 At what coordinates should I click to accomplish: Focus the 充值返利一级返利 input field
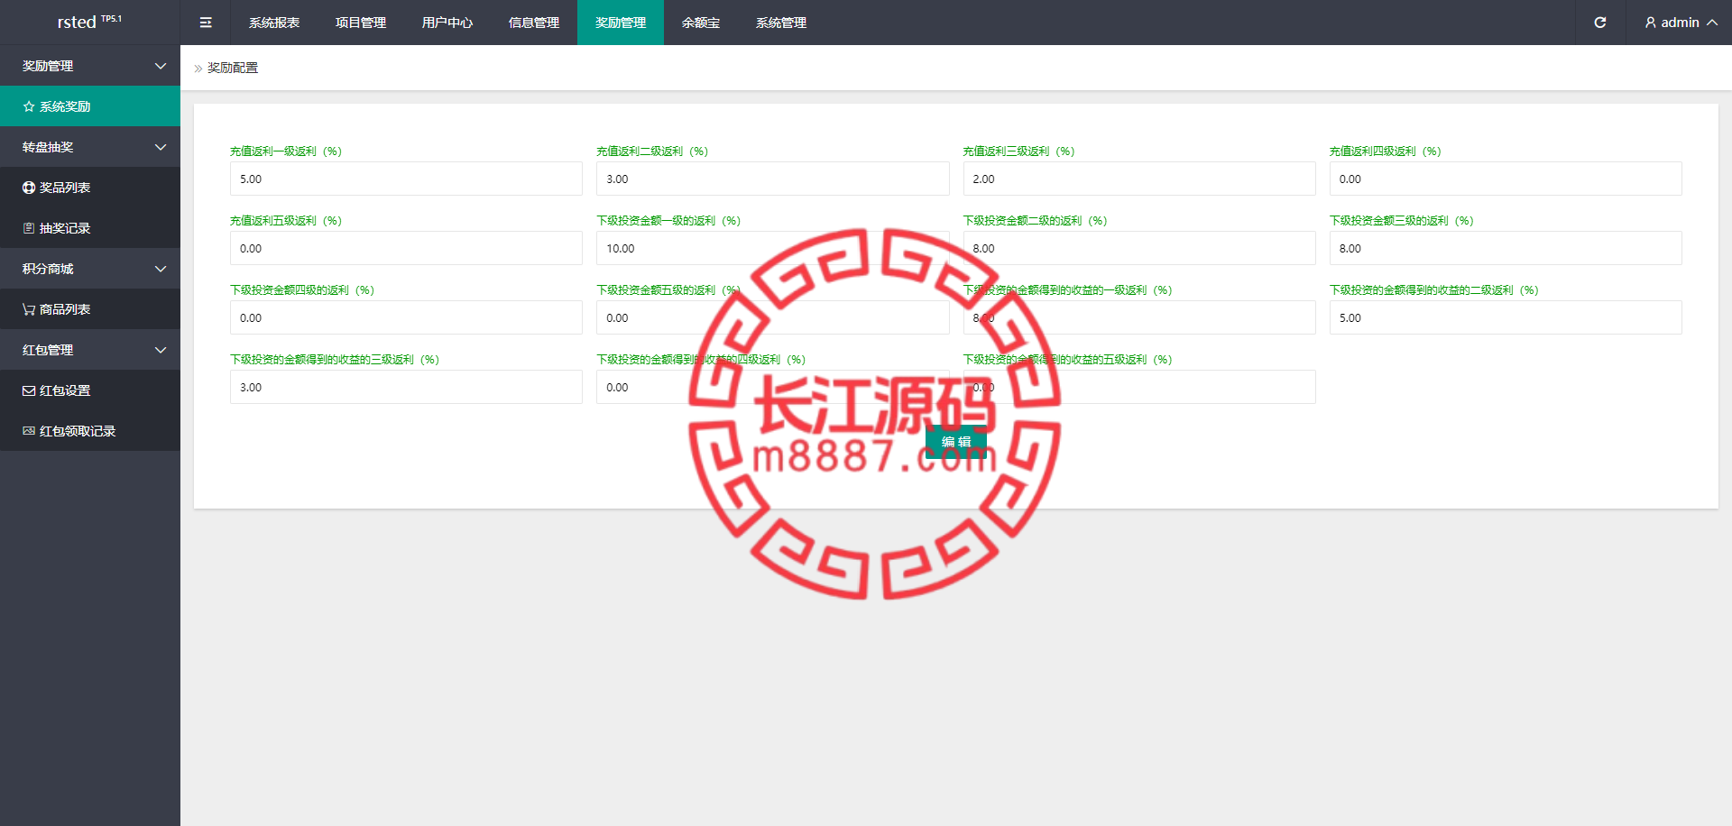coord(406,179)
